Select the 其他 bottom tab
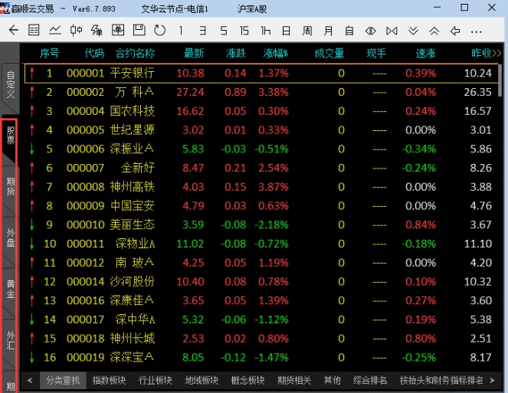 pos(333,380)
